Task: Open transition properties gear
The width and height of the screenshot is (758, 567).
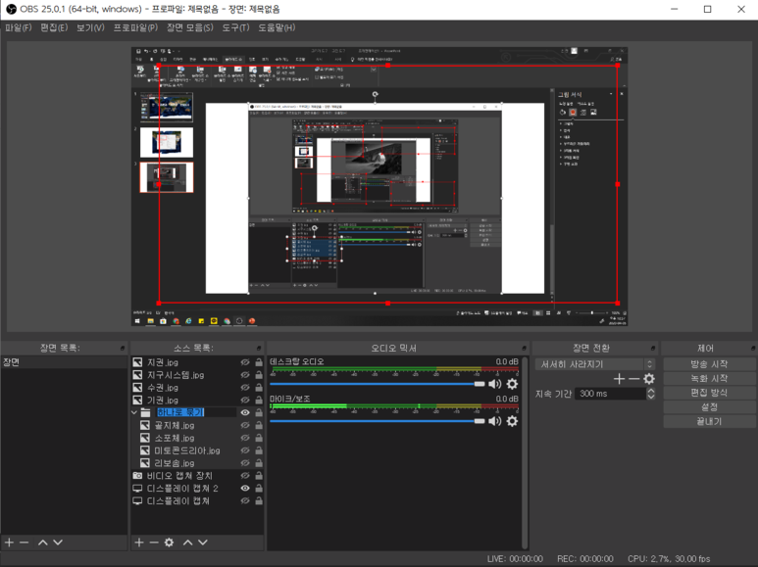Action: pyautogui.click(x=649, y=379)
